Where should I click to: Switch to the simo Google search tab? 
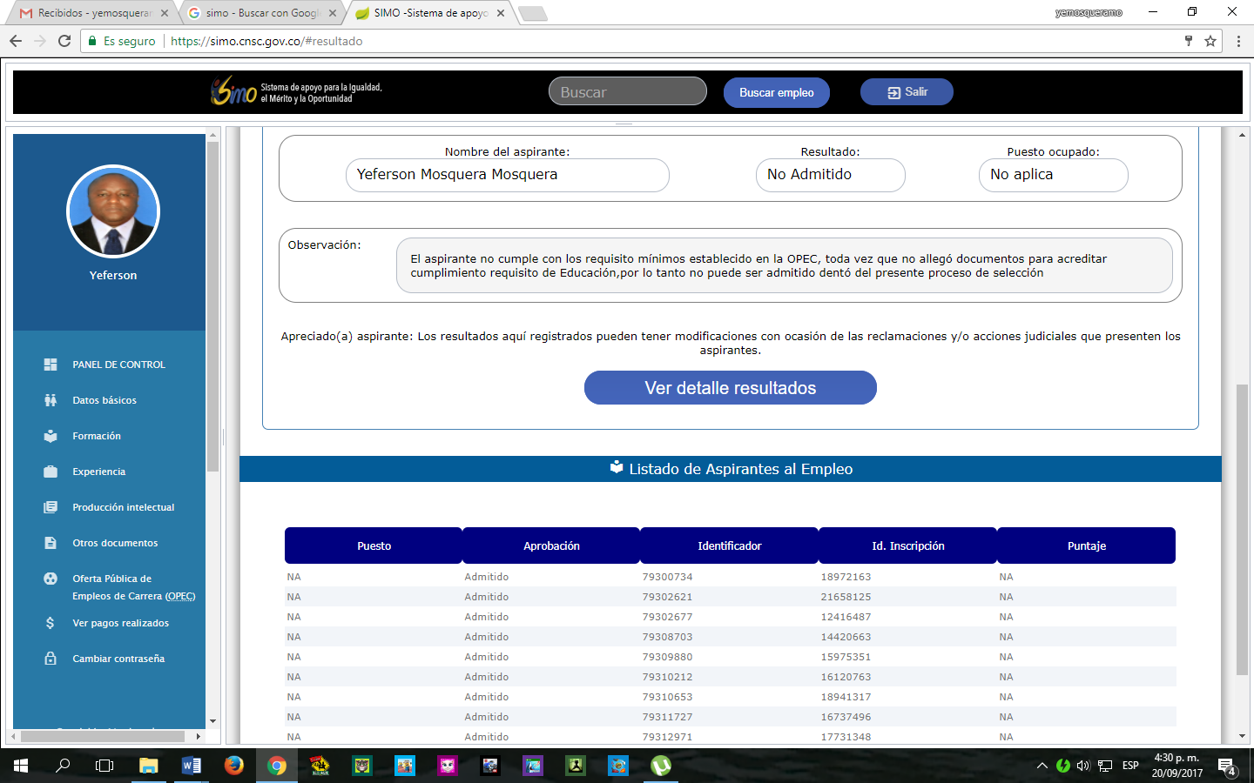(x=261, y=13)
